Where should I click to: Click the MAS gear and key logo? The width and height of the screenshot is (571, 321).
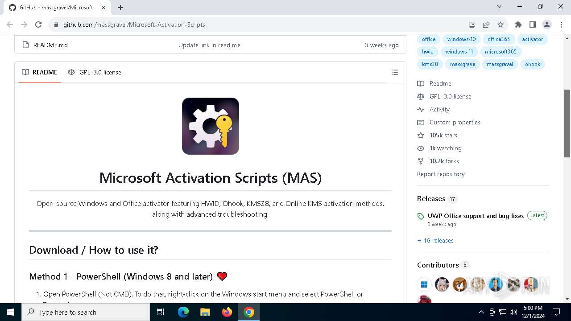(x=211, y=126)
